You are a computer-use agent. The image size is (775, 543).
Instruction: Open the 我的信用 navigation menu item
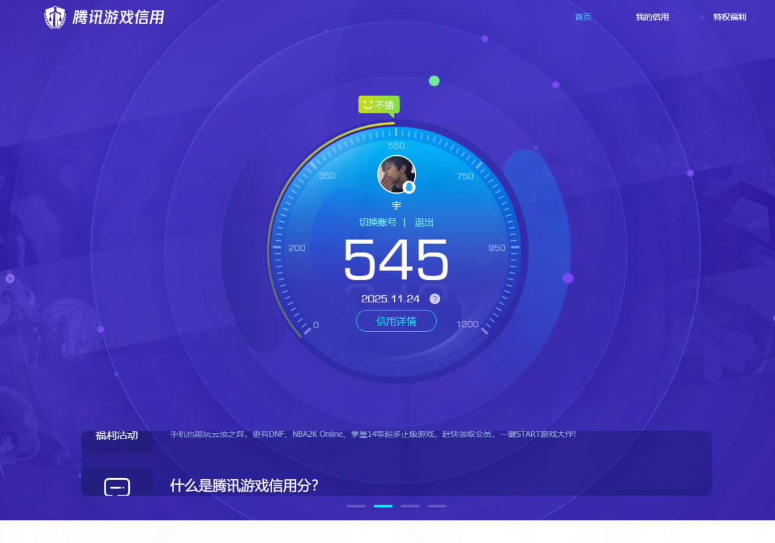tap(652, 17)
